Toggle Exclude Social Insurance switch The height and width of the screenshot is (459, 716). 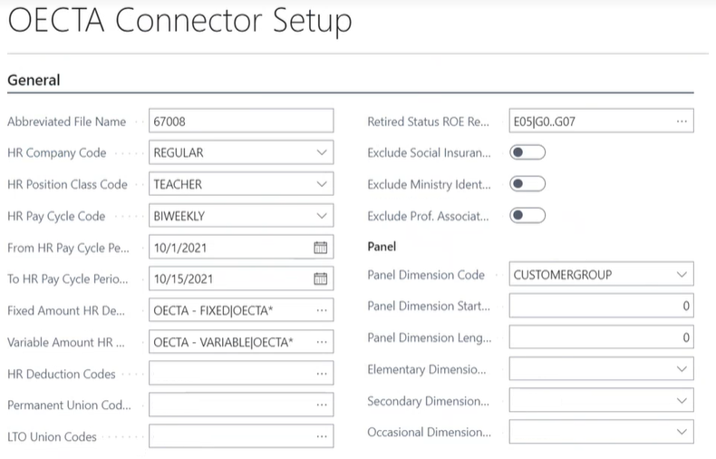pyautogui.click(x=527, y=152)
